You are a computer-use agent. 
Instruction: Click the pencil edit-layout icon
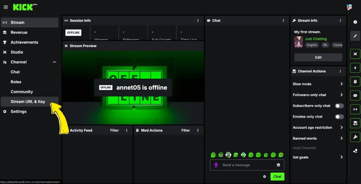[x=355, y=36]
